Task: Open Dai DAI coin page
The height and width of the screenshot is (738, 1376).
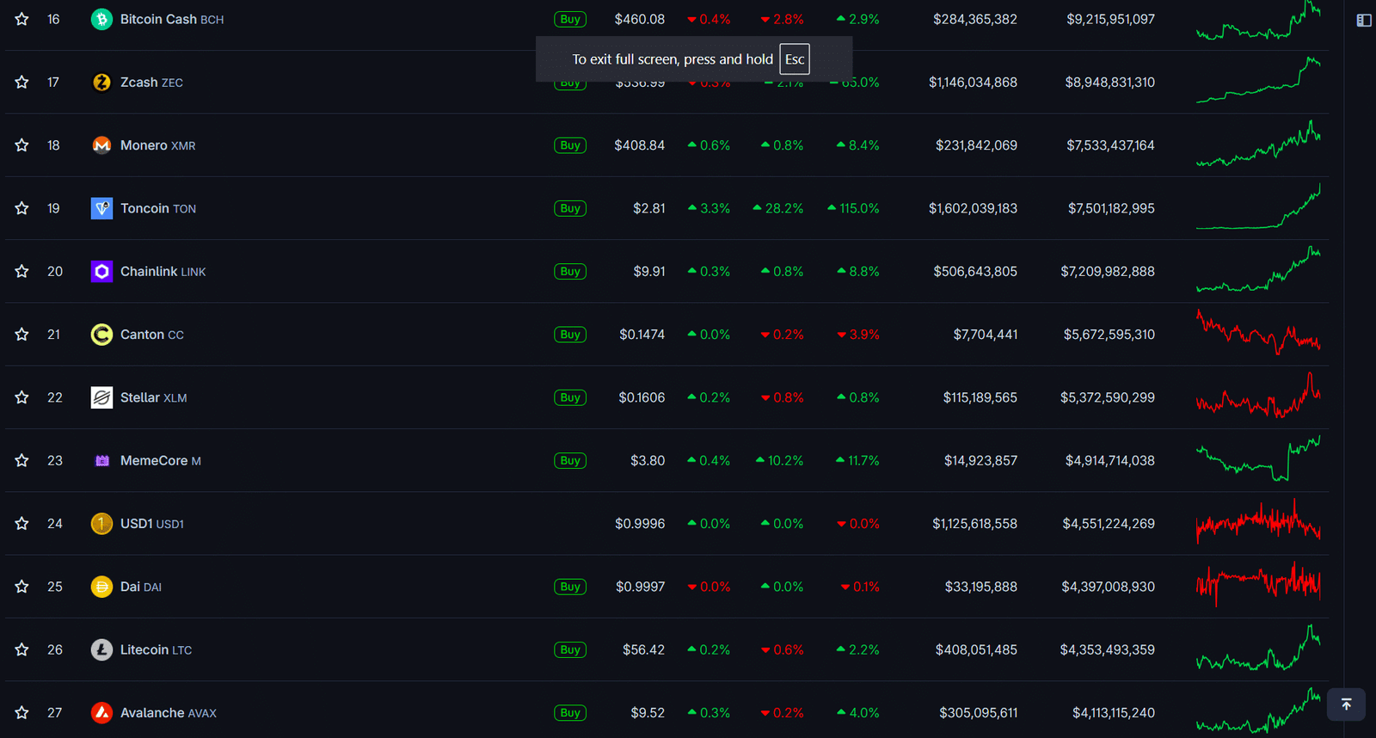Action: [x=141, y=587]
